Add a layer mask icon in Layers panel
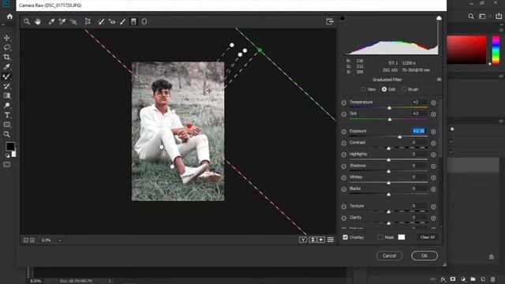Screen dimensions: 505x284 point(453,279)
